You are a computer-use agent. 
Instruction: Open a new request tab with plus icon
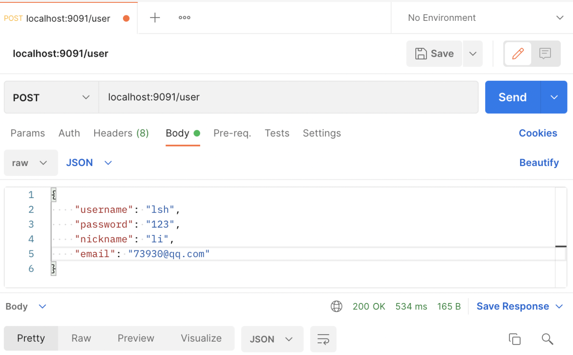click(x=155, y=18)
